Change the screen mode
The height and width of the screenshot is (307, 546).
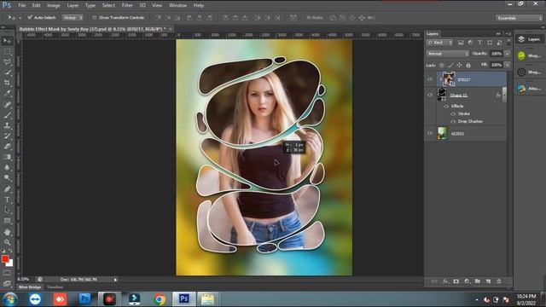(x=7, y=283)
